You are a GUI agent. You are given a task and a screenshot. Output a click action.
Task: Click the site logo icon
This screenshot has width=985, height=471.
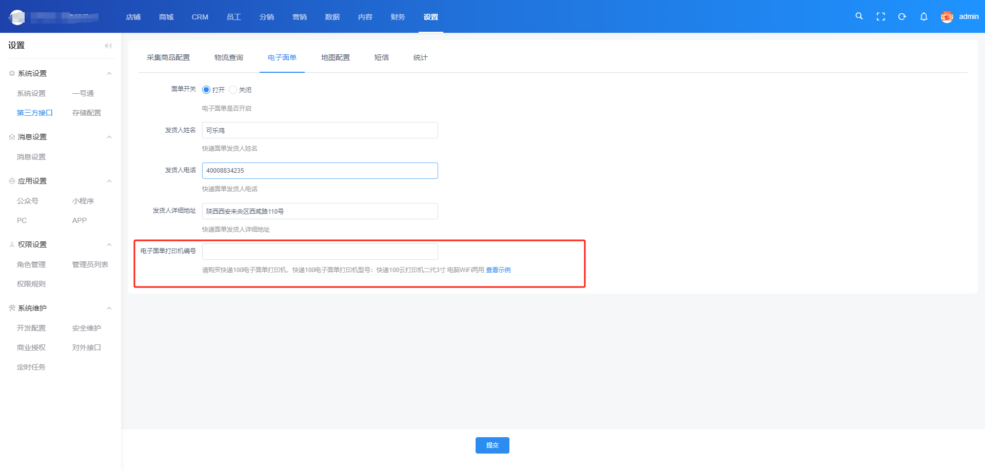17,17
